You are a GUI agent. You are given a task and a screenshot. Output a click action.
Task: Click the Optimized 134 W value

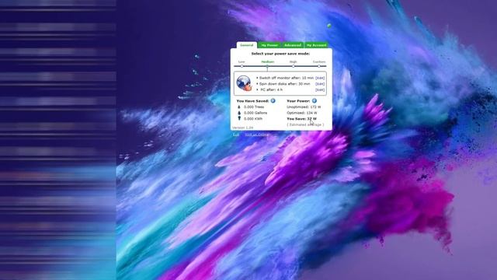click(x=302, y=113)
